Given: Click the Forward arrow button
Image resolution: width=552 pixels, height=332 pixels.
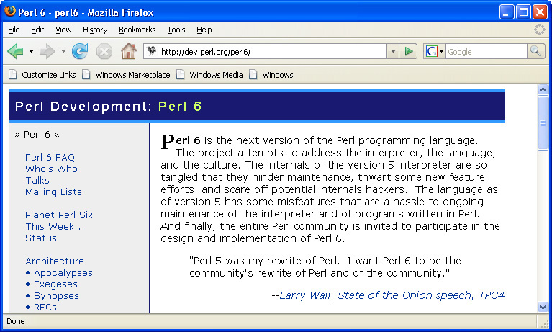Looking at the screenshot, I should tap(47, 51).
